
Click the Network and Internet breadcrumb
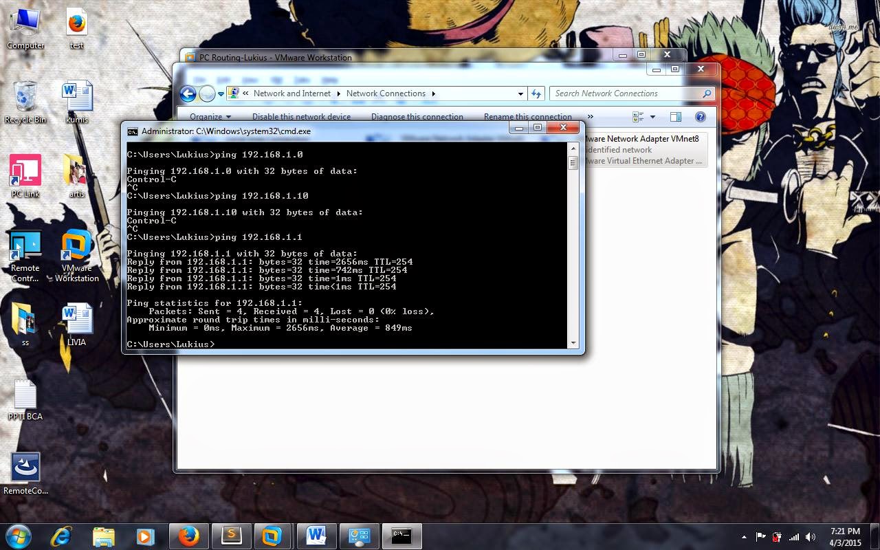click(x=292, y=93)
